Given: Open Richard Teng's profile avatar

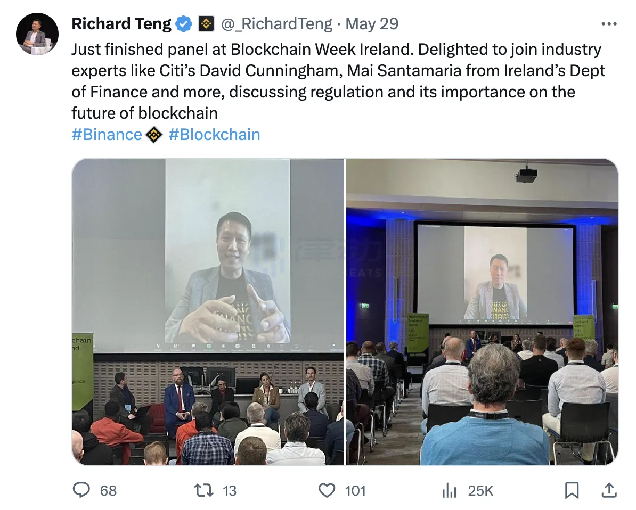Looking at the screenshot, I should tap(37, 34).
